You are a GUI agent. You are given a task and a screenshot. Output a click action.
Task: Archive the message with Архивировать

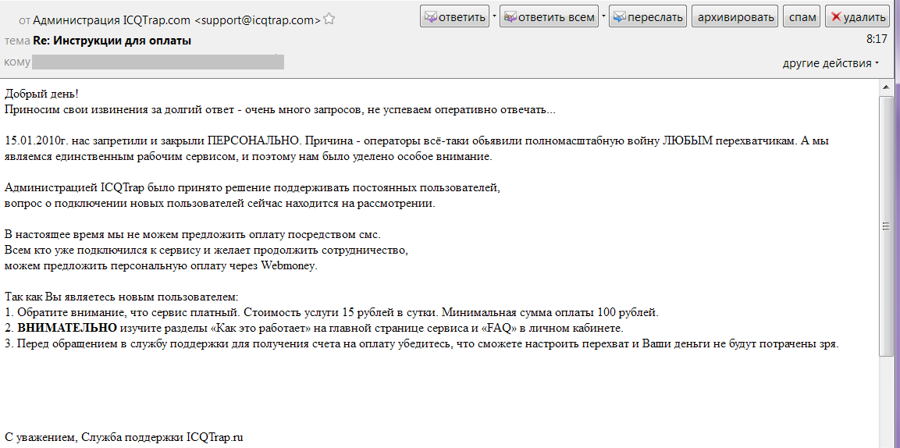(x=736, y=16)
